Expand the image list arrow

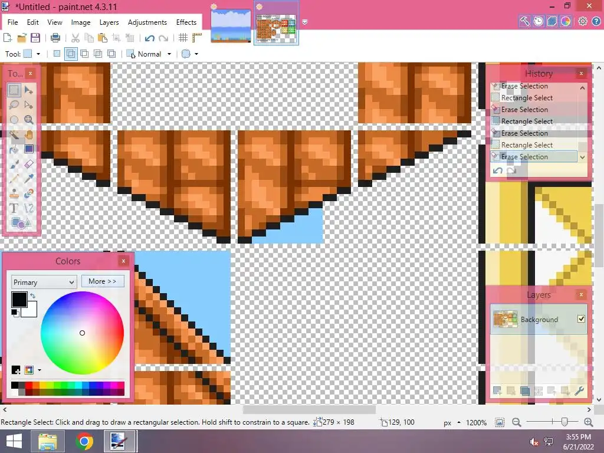pyautogui.click(x=305, y=22)
